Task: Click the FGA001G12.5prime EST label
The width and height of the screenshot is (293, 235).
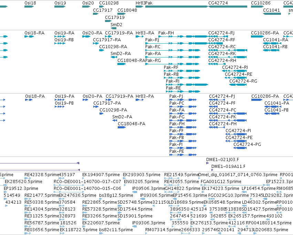Action: pyautogui.click(x=221, y=182)
